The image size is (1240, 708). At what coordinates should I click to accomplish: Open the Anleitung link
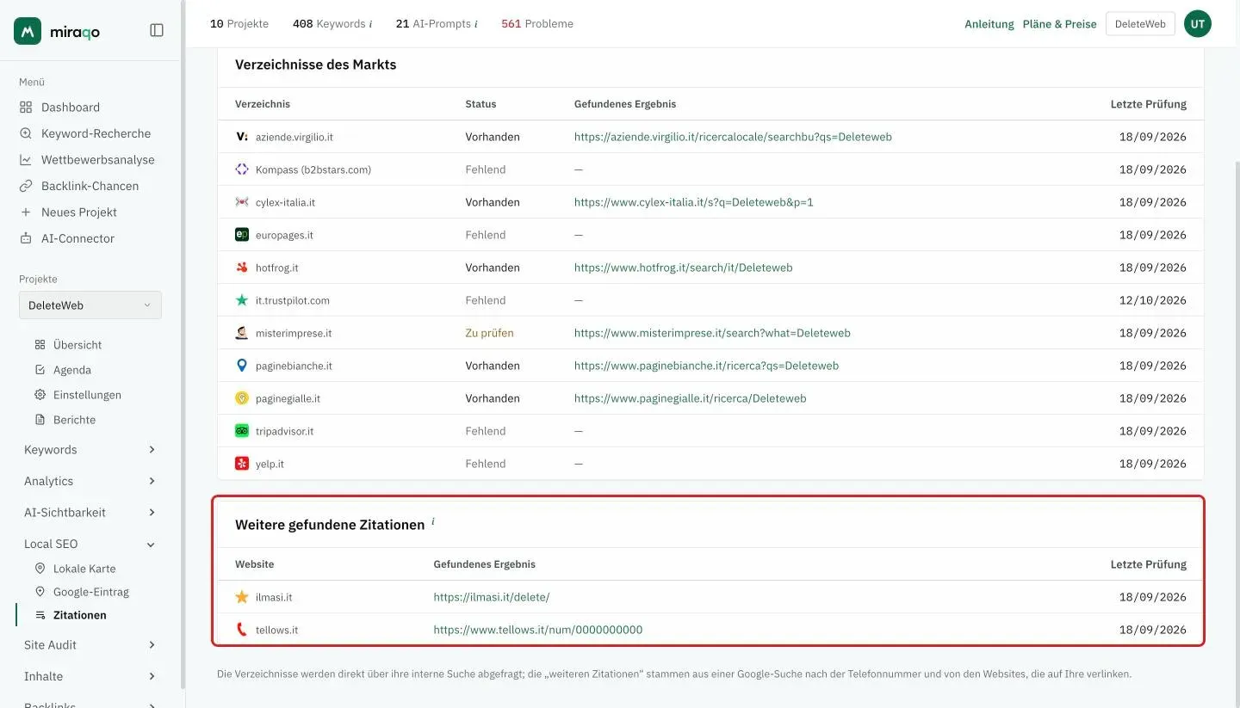(x=989, y=24)
